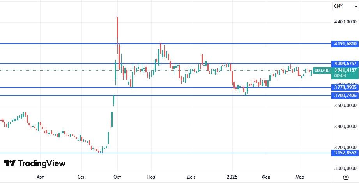
Task: Select the 3152,8552 price axis label
Action: 345,153
